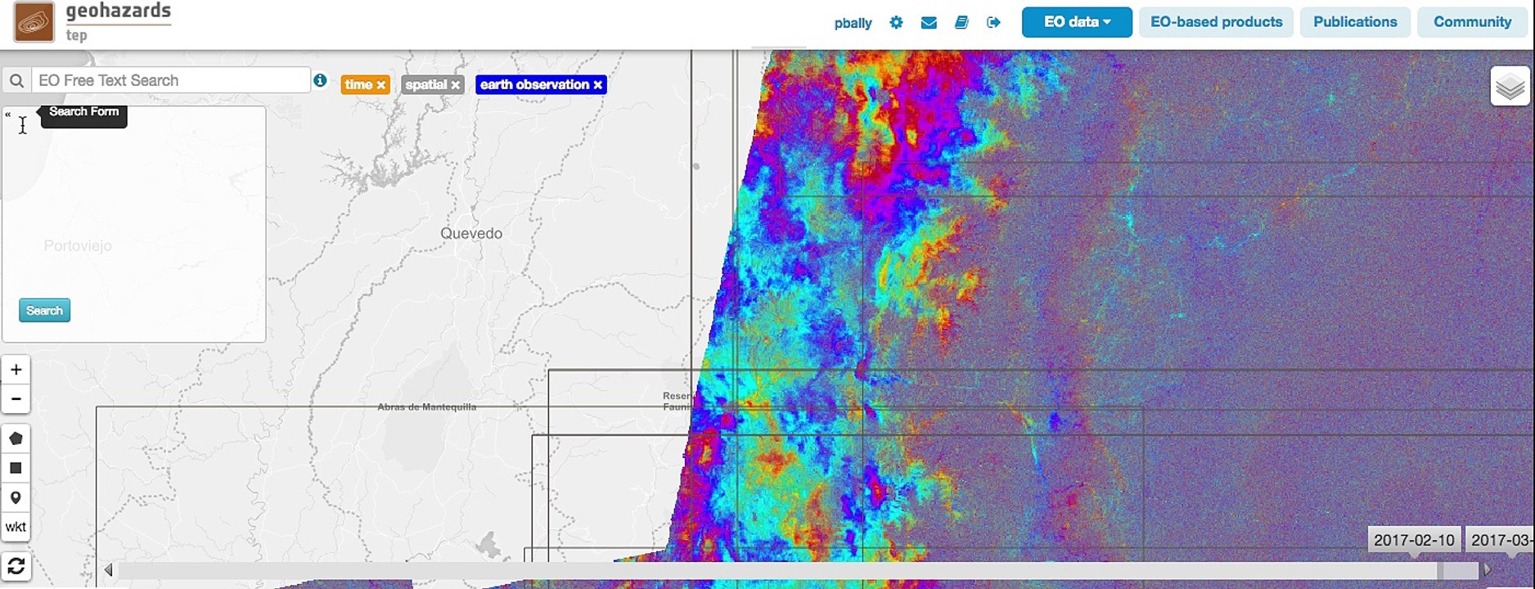Open the messages envelope icon
This screenshot has height=589, width=1535.
click(x=929, y=23)
